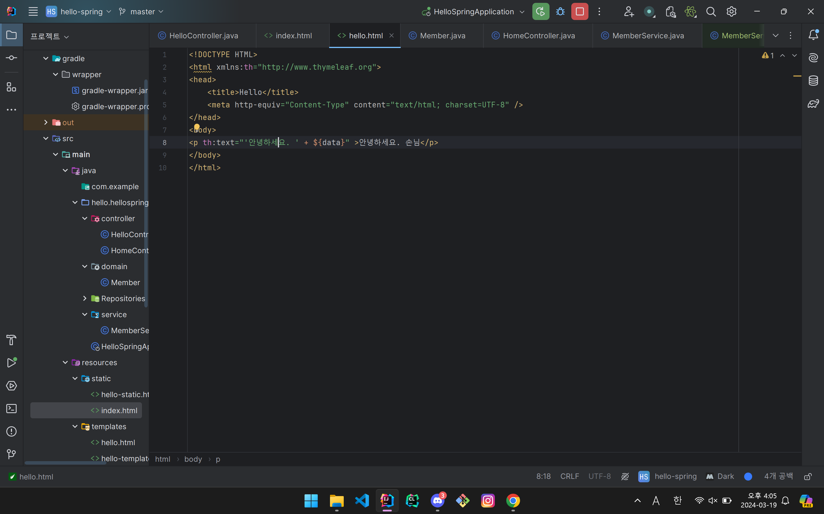This screenshot has width=824, height=514.
Task: Show more tool windows ellipsis
Action: [11, 110]
